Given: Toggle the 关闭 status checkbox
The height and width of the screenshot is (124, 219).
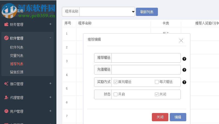Looking at the screenshot, I should coord(157,94).
